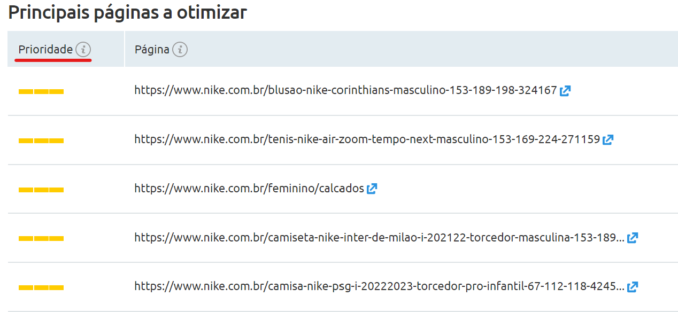The height and width of the screenshot is (312, 678).
Task: Click priority bar of the inter-de-milao row
Action: 41,239
